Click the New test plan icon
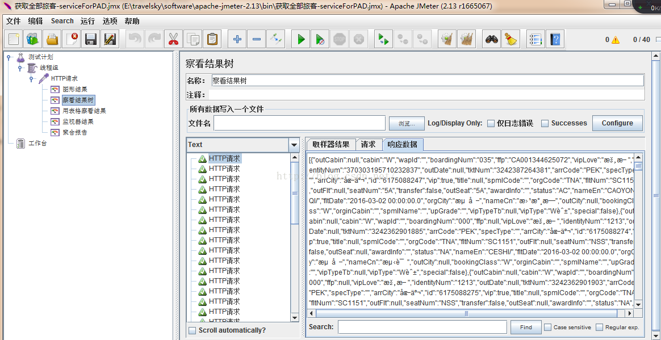 pyautogui.click(x=14, y=39)
